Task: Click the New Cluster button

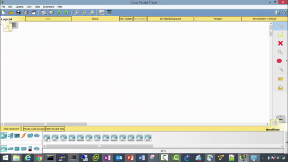Action: [x=126, y=19]
